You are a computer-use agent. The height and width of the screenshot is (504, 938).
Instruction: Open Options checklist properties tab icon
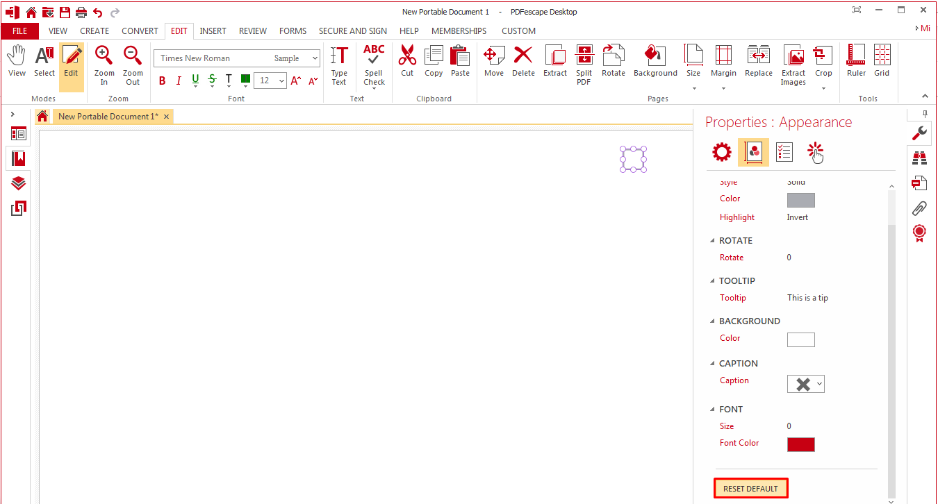pyautogui.click(x=784, y=152)
